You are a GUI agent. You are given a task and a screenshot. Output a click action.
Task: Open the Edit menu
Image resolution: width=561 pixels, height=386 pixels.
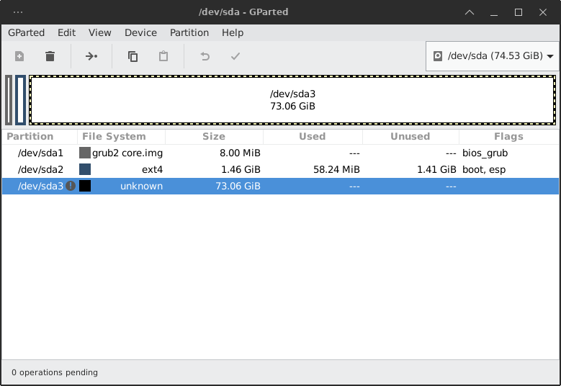pyautogui.click(x=66, y=32)
